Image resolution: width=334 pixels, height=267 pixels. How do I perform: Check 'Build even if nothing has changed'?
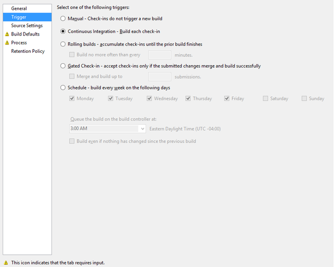pos(72,141)
